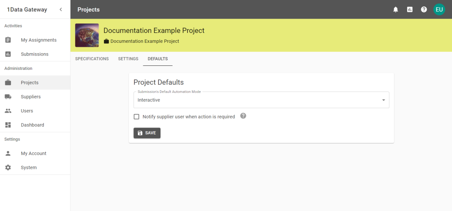Open the EU user avatar menu
This screenshot has width=452, height=211.
coord(439,9)
